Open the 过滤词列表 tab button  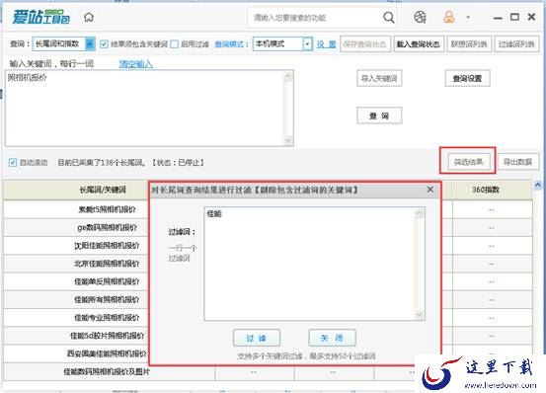coord(516,44)
